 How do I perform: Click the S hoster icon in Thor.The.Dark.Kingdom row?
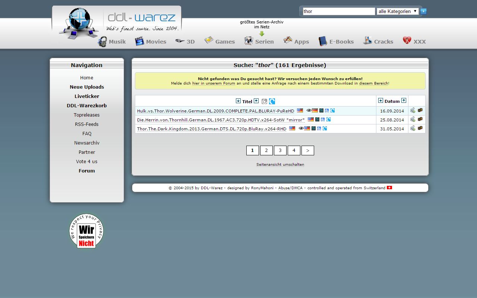pos(313,129)
